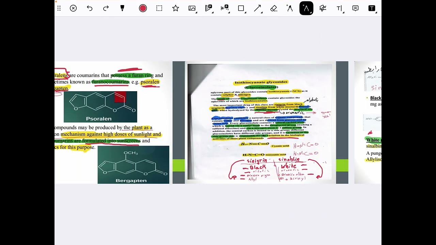
Task: Redo the last undone annotation
Action: (x=106, y=8)
